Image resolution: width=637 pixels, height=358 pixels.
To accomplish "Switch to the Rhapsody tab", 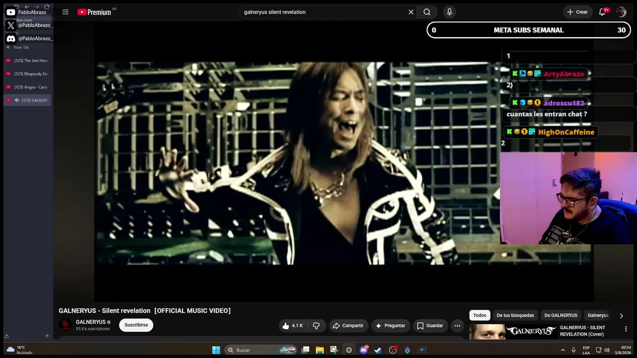I will click(x=28, y=74).
